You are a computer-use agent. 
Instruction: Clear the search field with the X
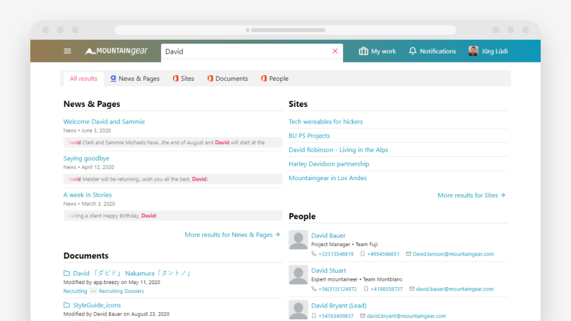335,51
